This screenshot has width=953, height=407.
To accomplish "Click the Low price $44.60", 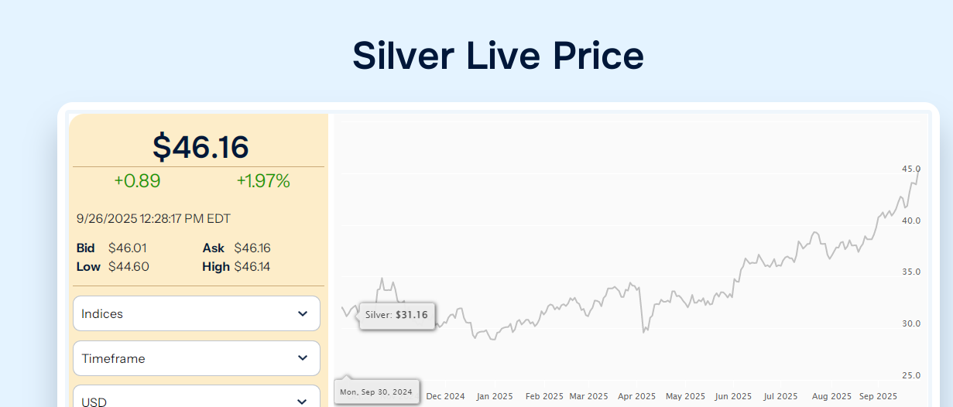I will coord(129,267).
